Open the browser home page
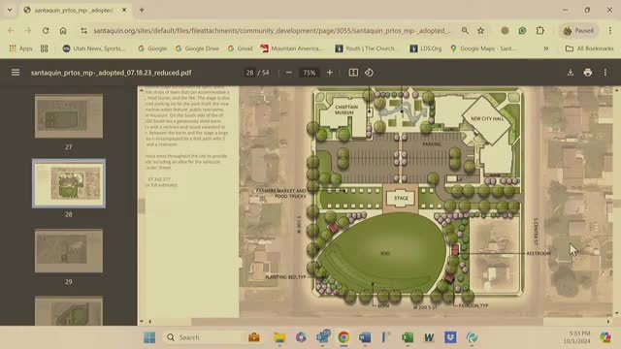 [63, 30]
